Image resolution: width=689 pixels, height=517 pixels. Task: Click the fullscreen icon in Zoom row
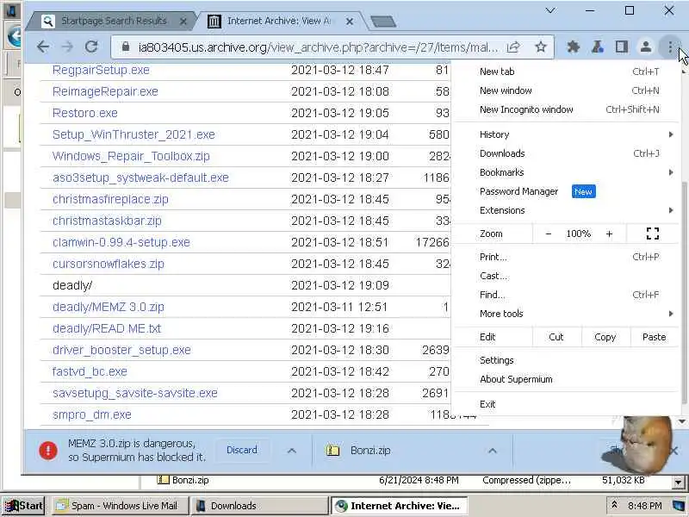coord(653,234)
